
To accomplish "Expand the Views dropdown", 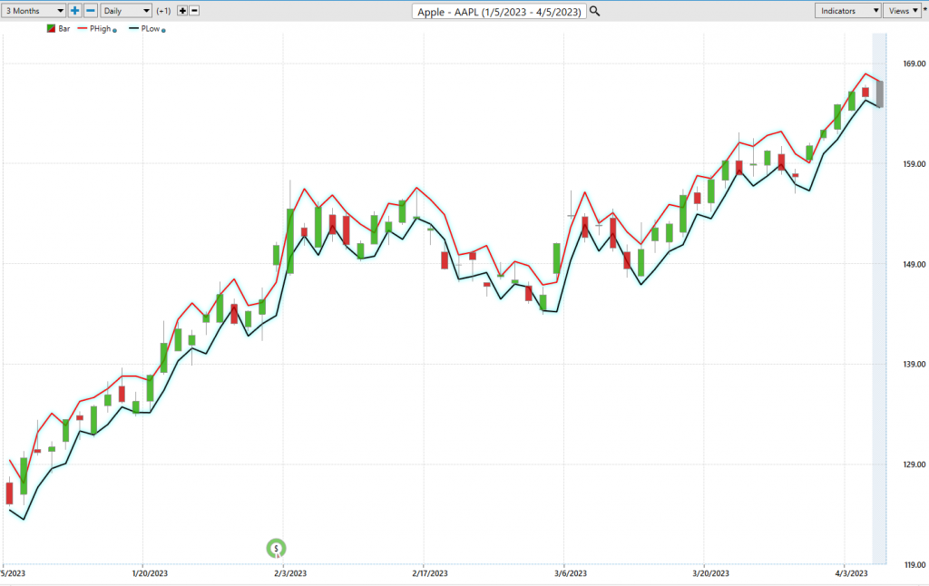I will click(x=903, y=11).
